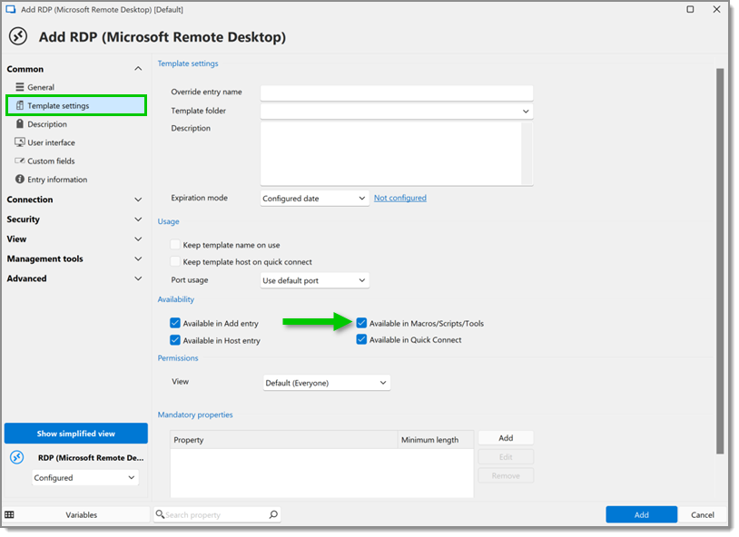
Task: Click the RDP entry type icon near Configured
Action: pos(17,457)
